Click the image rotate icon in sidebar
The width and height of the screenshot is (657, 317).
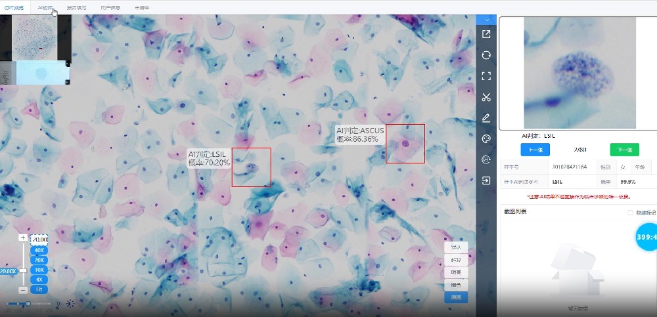pyautogui.click(x=486, y=160)
